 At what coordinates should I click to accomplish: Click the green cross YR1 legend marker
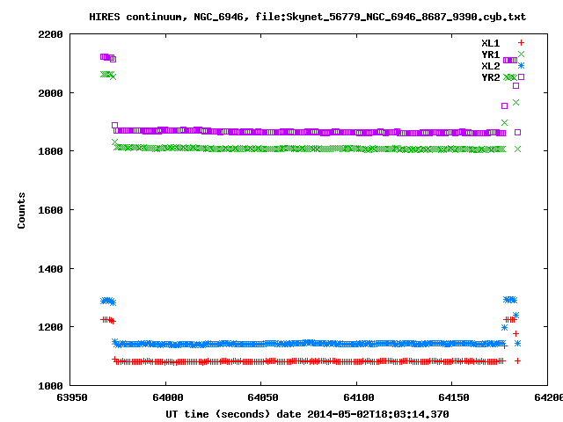point(521,55)
